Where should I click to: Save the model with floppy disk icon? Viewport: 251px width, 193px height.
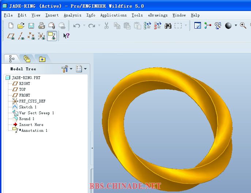click(x=31, y=26)
